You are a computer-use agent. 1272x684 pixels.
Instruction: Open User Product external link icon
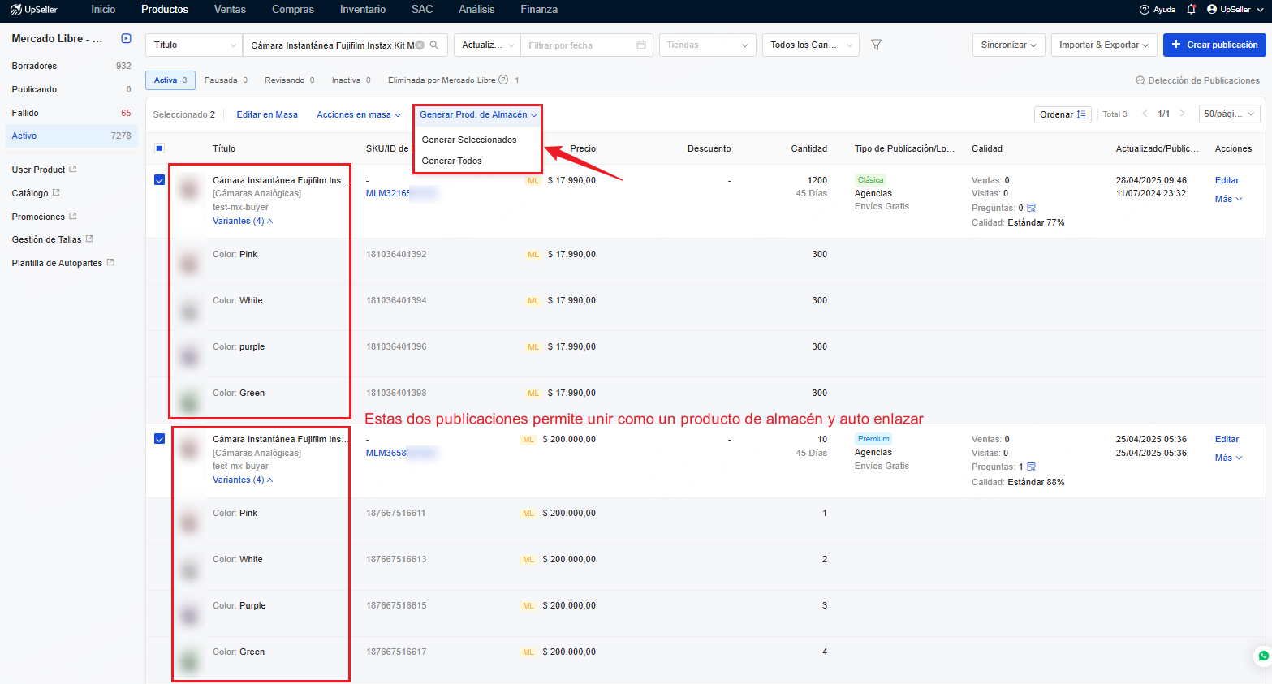pos(73,169)
